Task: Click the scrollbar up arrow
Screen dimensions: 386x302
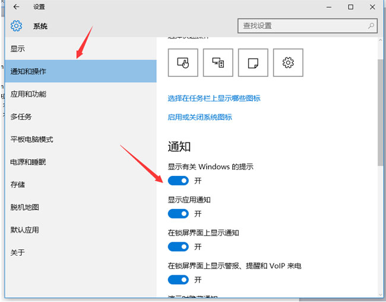Action: (381, 40)
